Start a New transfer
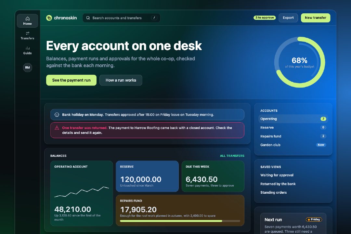Screen dimensions: 351x234 [315, 18]
